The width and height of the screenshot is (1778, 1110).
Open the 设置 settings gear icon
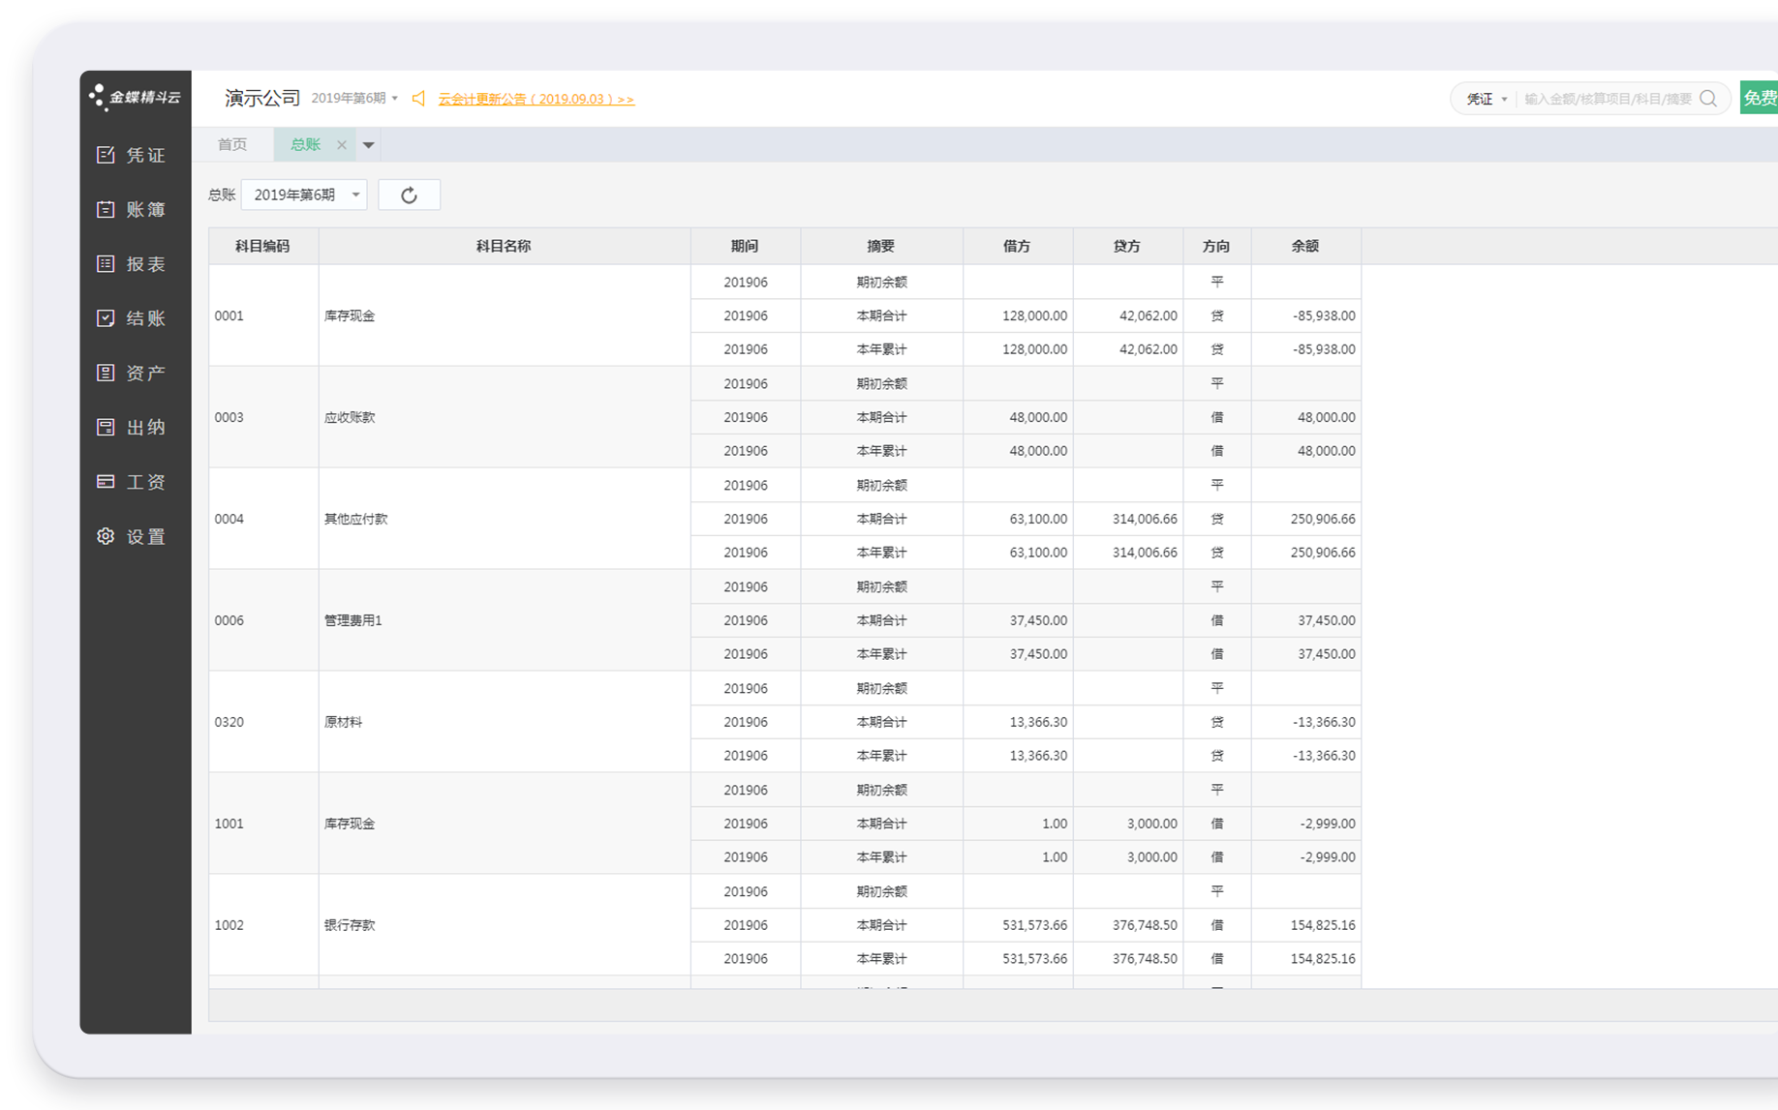[x=106, y=536]
